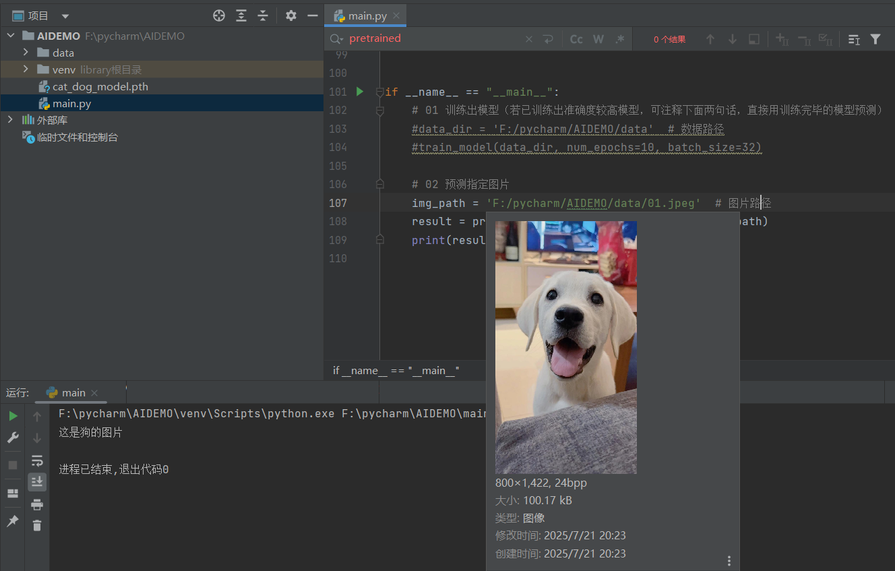Toggle Match Case (Cc) search option
895x571 pixels.
click(x=576, y=39)
